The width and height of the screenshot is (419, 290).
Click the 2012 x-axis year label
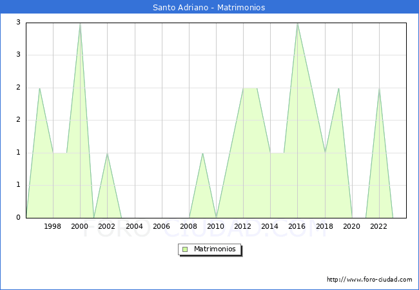(243, 226)
